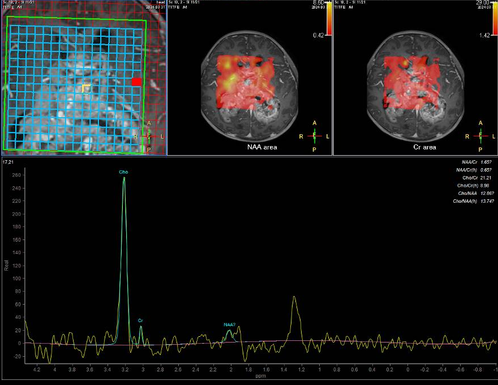Click orientation marker in voxel grid panel

click(x=149, y=136)
